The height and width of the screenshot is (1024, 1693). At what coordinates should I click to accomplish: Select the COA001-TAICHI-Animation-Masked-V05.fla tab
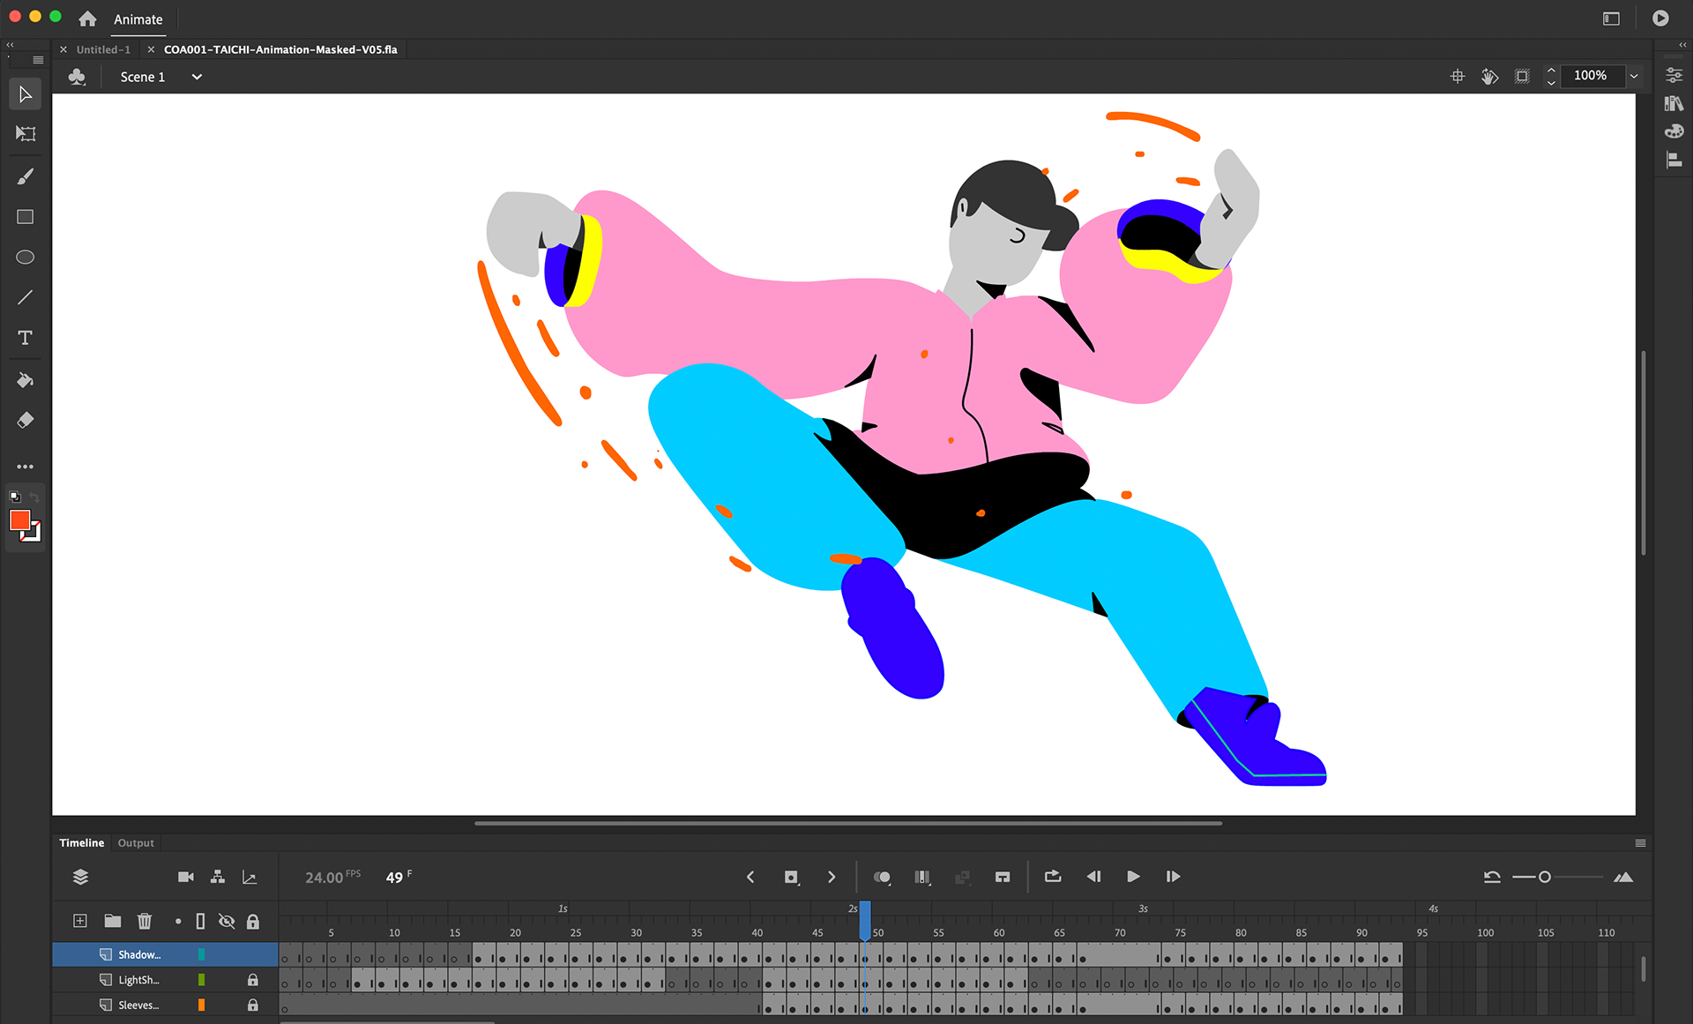pos(280,49)
